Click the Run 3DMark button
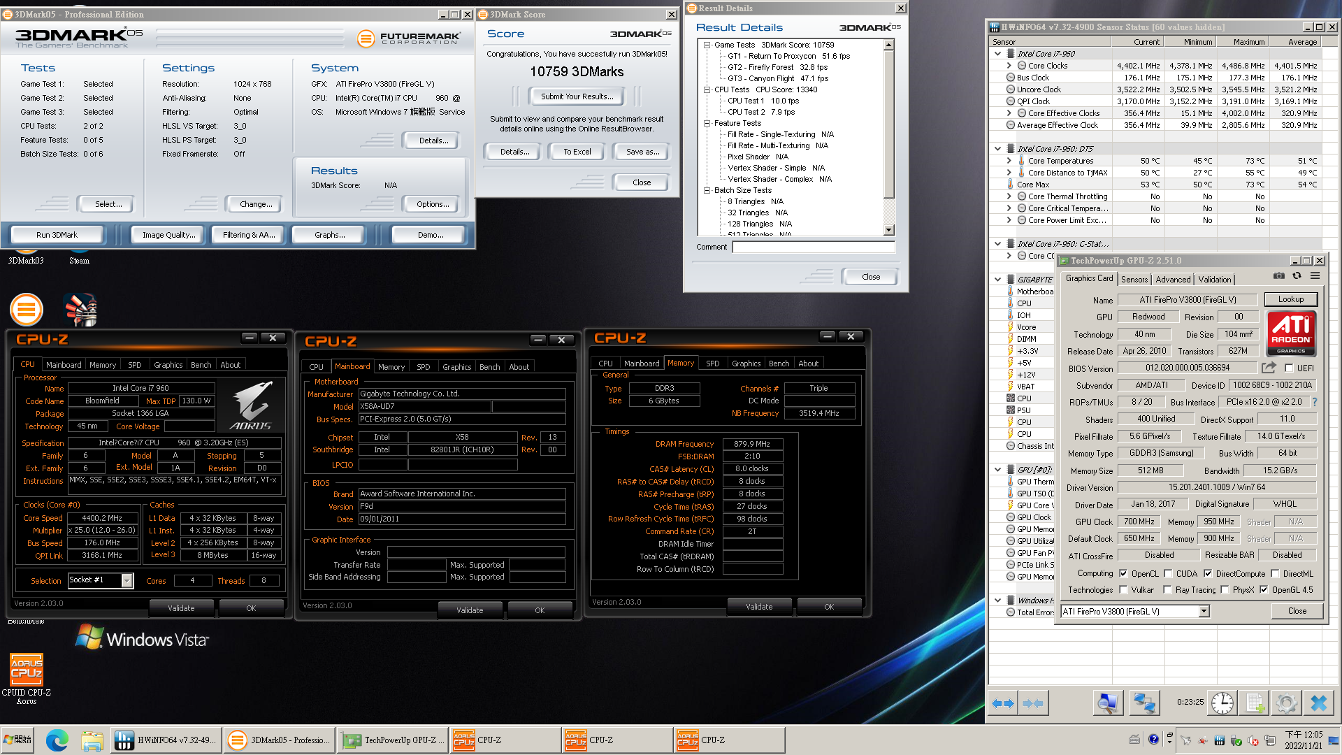Screen dimensions: 1342x755 (x=57, y=235)
